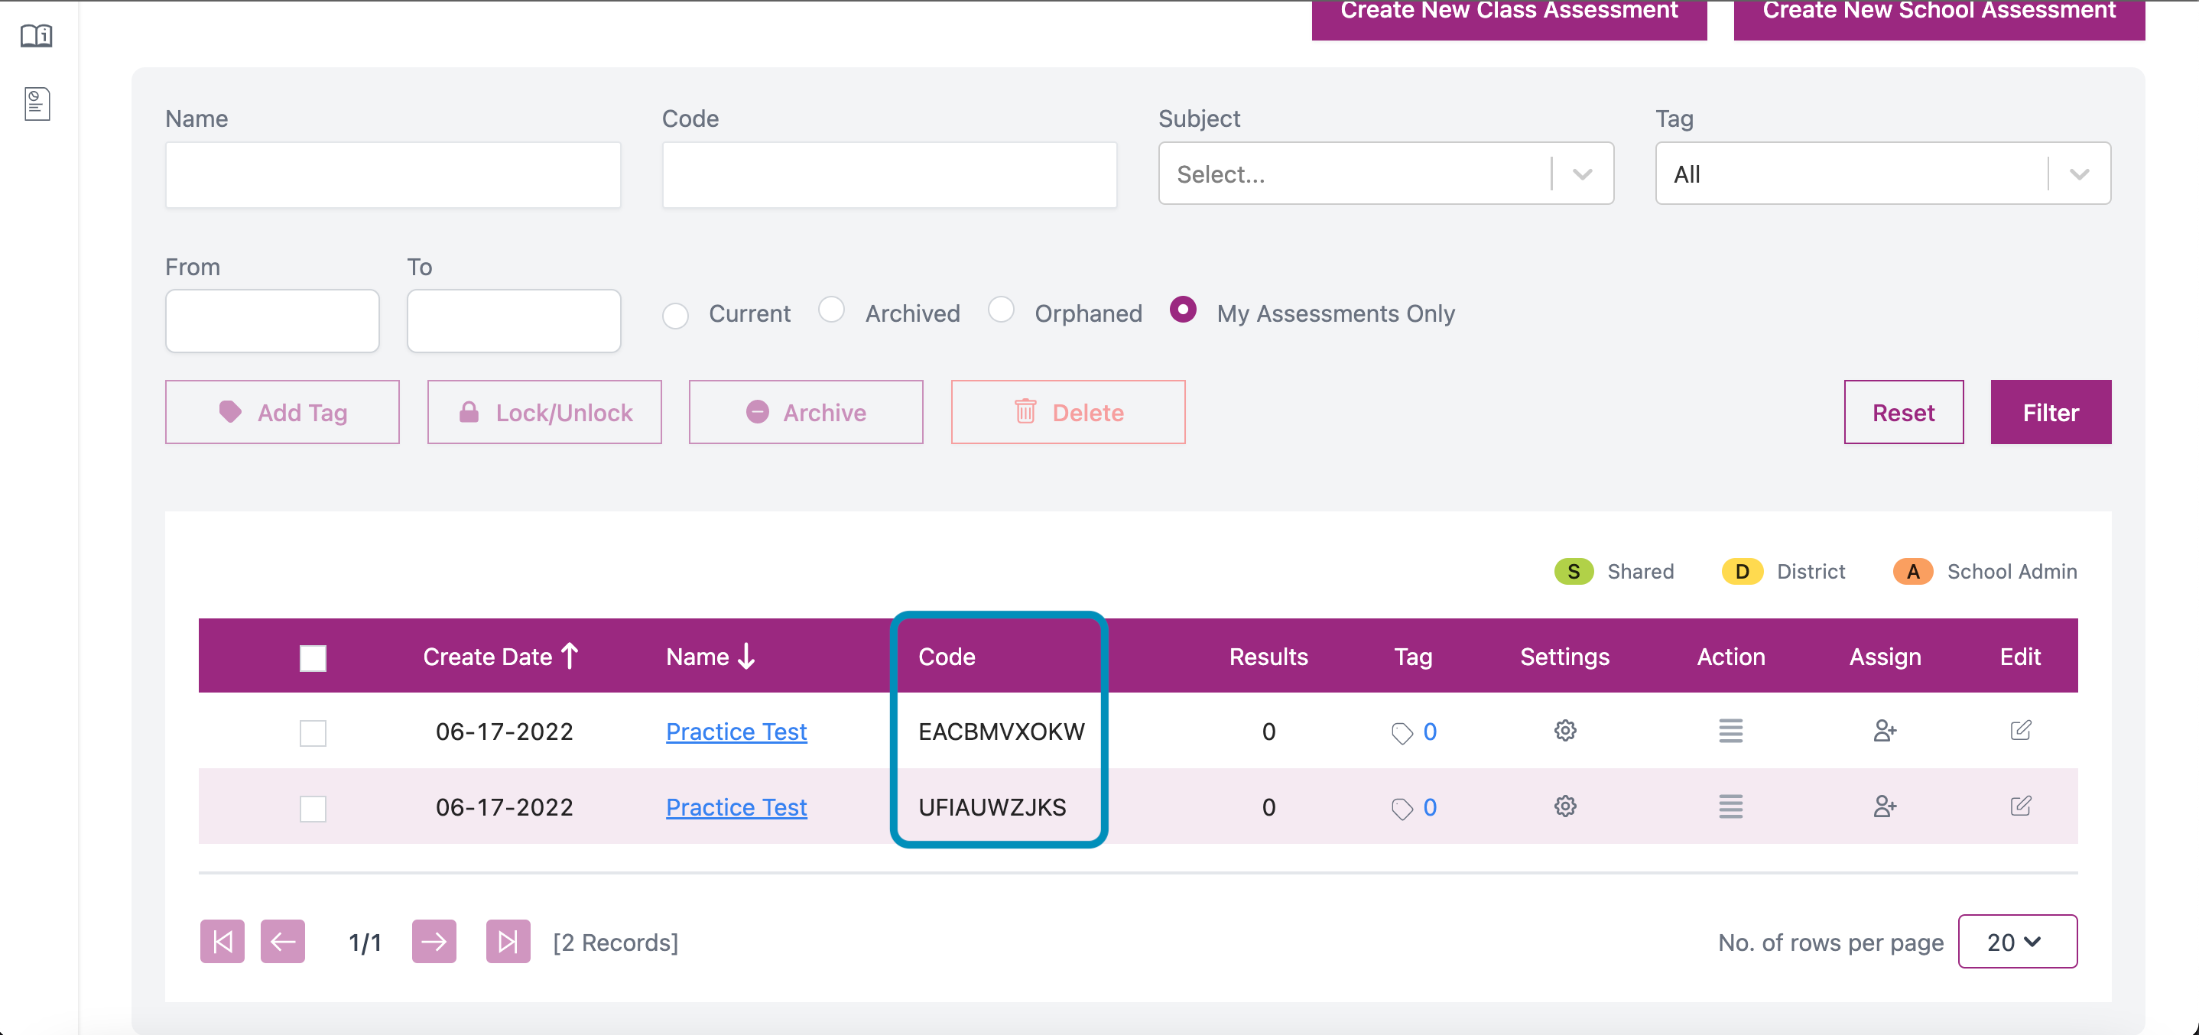
Task: Edit the UFIAUWZJKS assessment
Action: 2020,806
